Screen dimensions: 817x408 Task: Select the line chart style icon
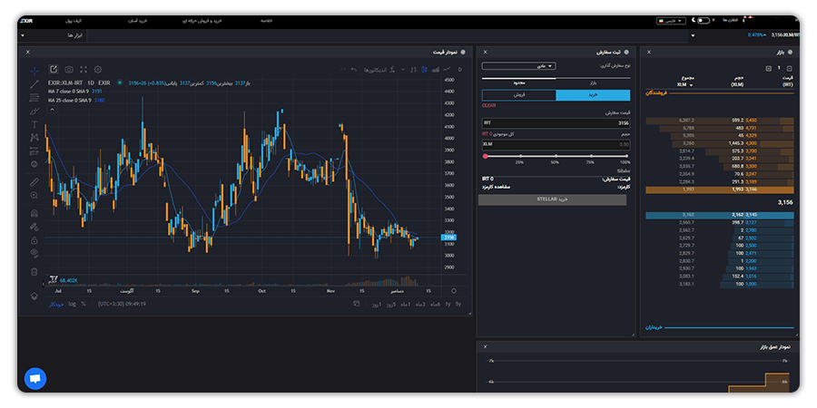pyautogui.click(x=447, y=69)
